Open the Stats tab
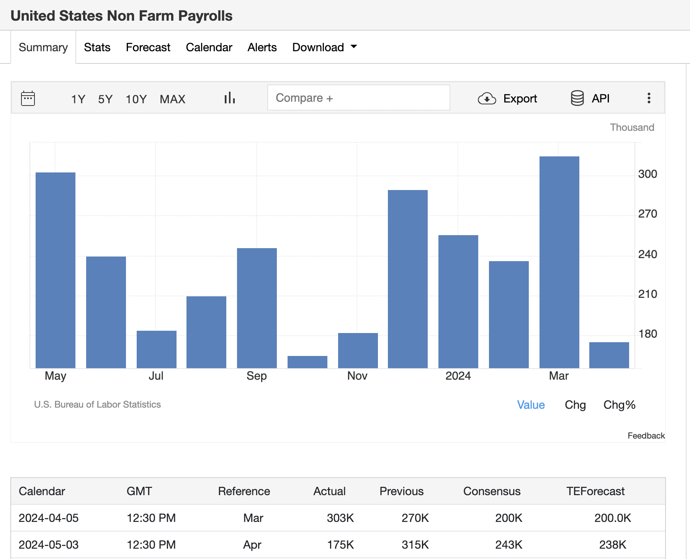Image resolution: width=690 pixels, height=559 pixels. (x=97, y=47)
